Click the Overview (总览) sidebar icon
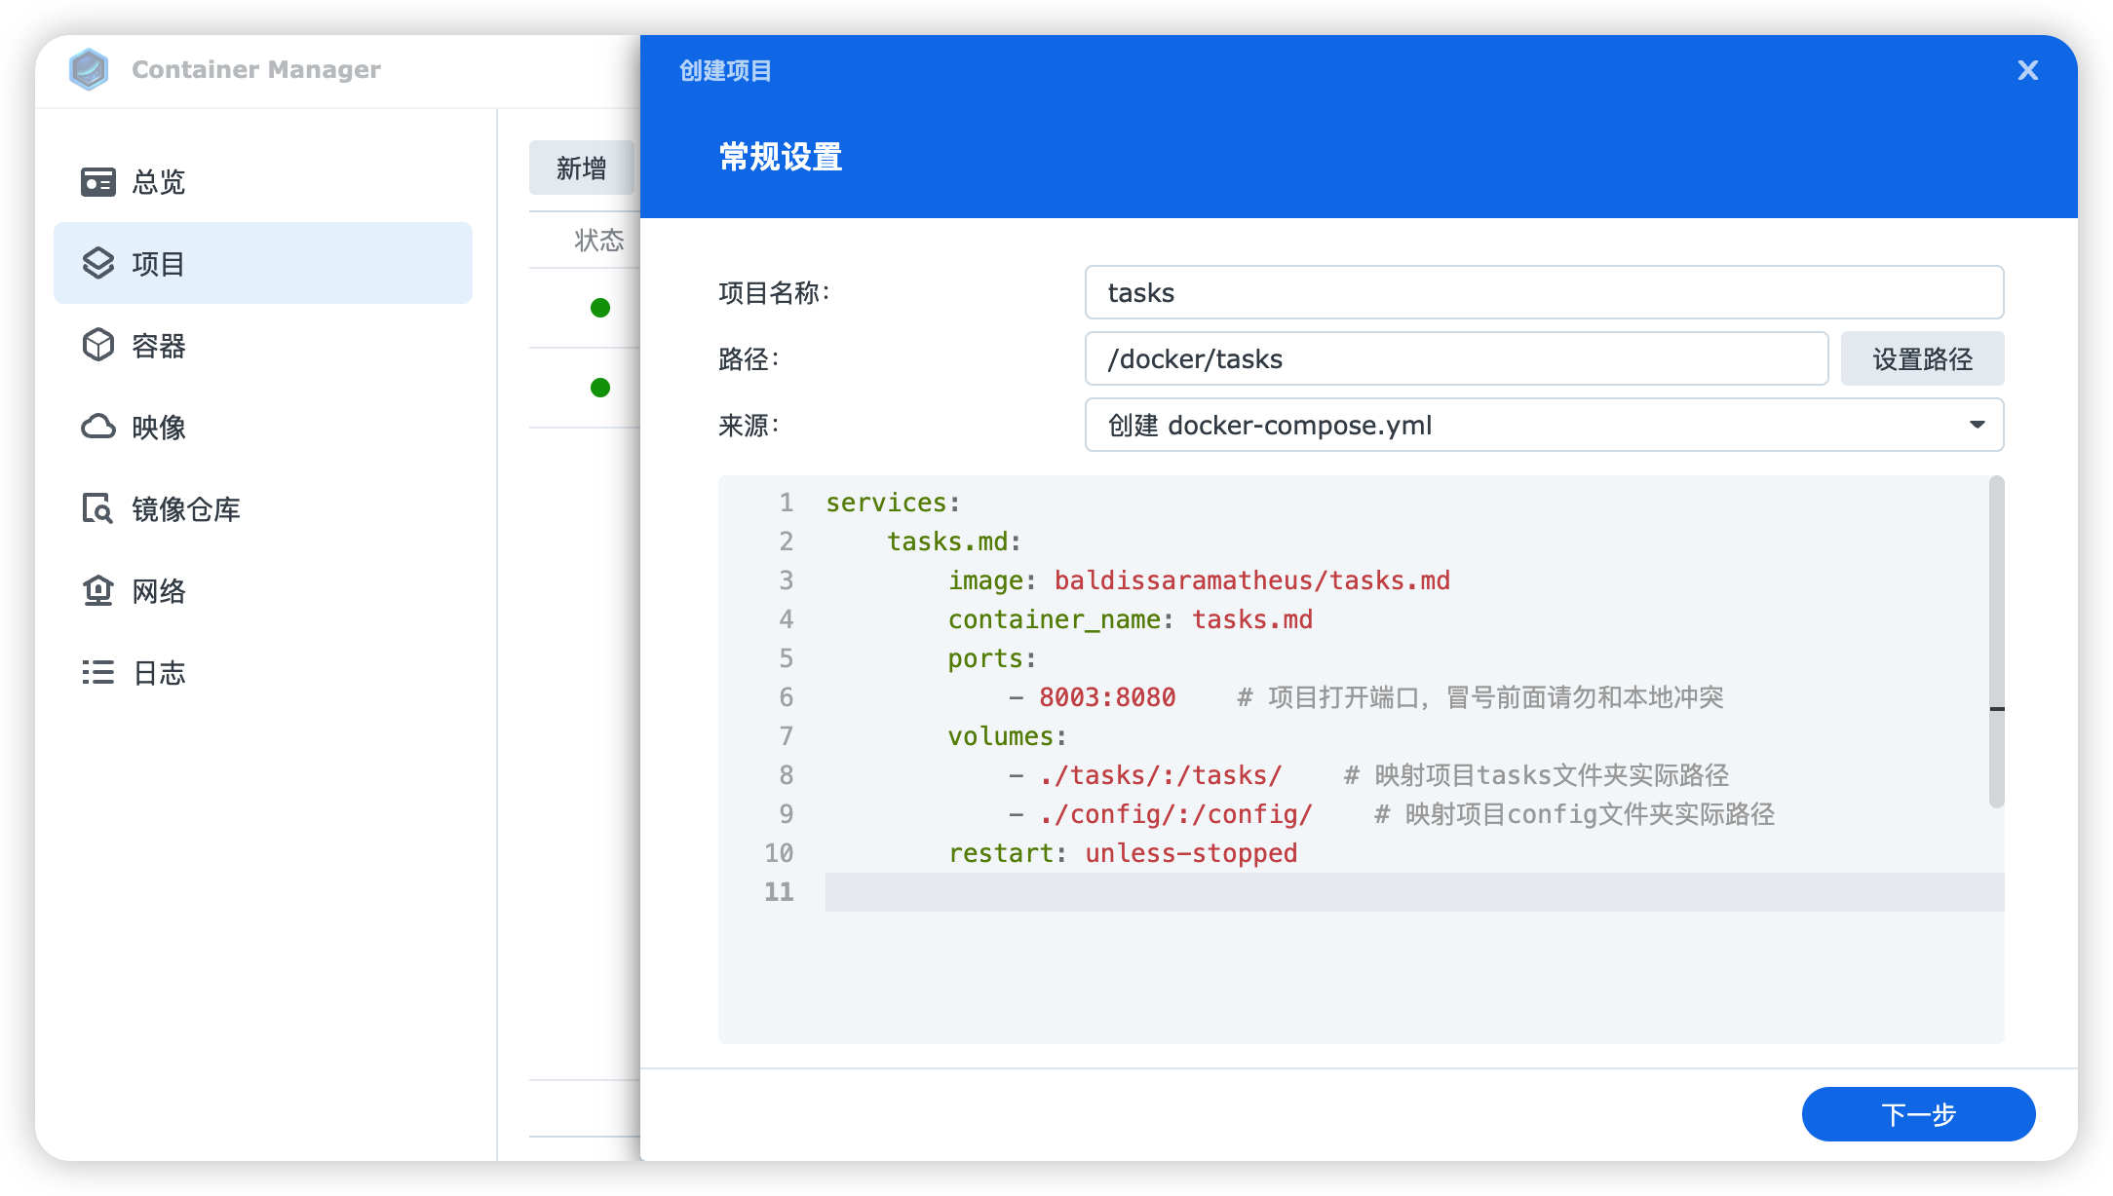This screenshot has height=1196, width=2113. pyautogui.click(x=97, y=182)
